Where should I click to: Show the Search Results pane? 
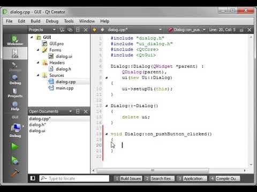160,178
